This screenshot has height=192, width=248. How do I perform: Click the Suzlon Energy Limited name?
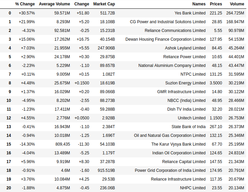(x=185, y=83)
